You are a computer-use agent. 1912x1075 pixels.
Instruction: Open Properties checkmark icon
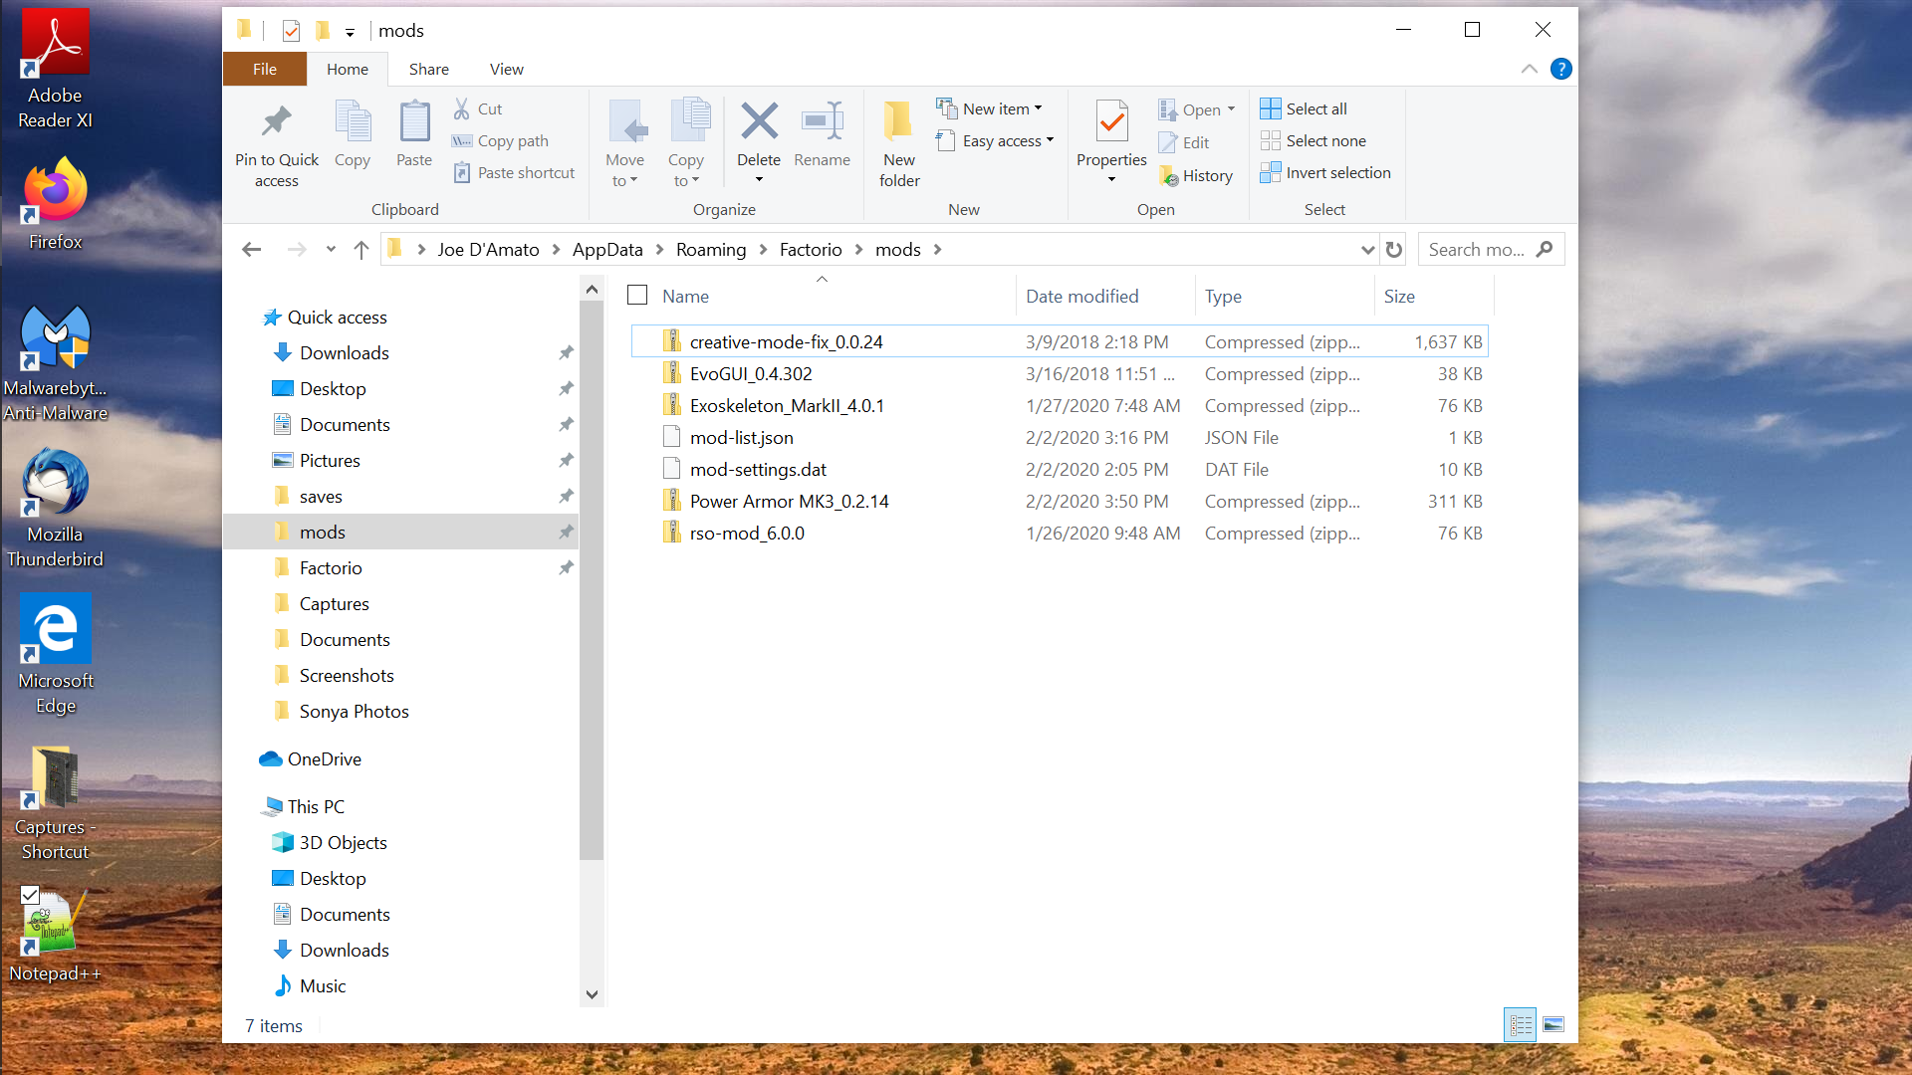[1111, 122]
